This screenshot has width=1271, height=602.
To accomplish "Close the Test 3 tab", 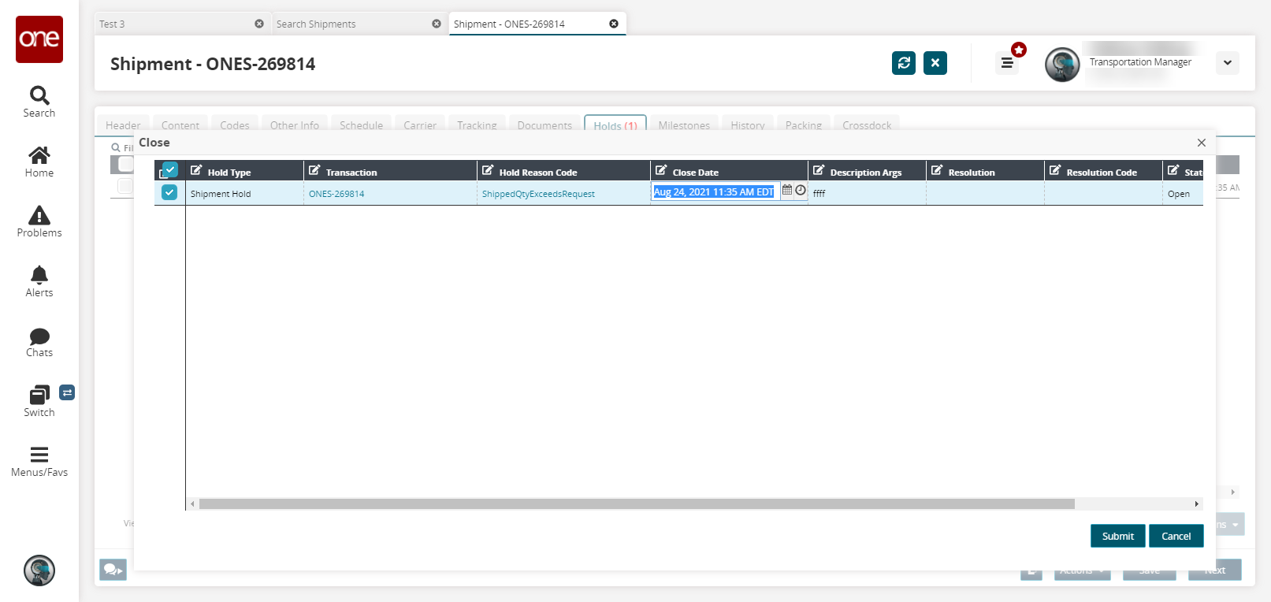I will 259,24.
